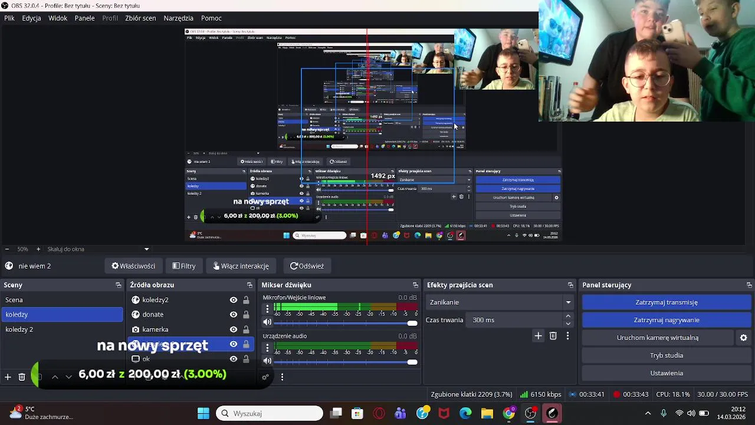Open advanced audio properties gear in mixer
The image size is (755, 425).
(x=265, y=377)
